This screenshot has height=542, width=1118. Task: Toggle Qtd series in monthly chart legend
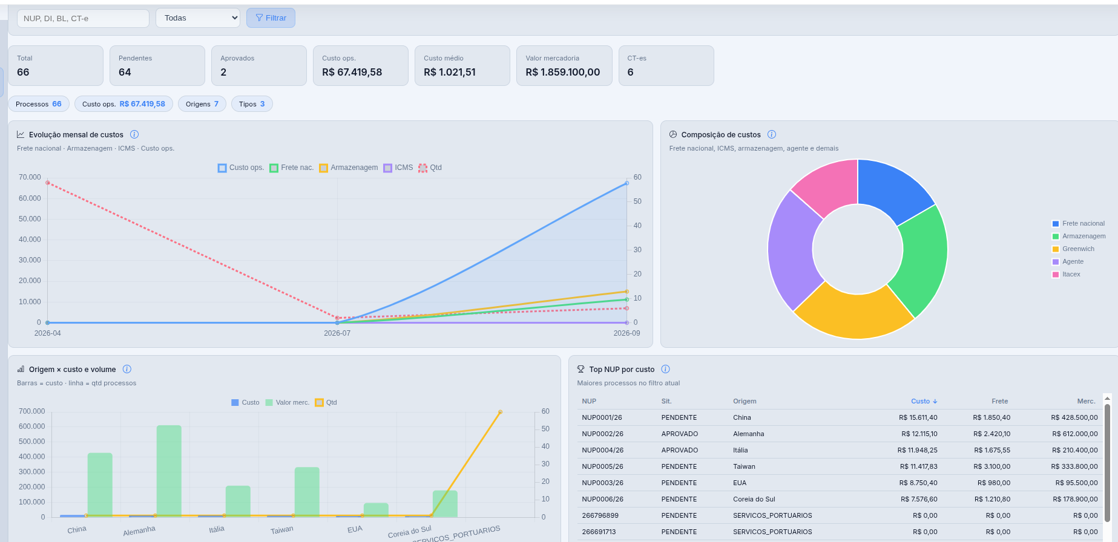coord(430,168)
